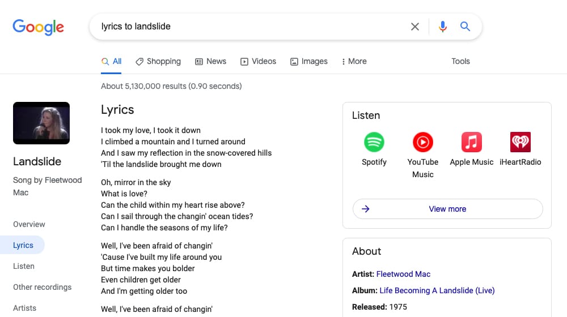567x317 pixels.
Task: Click the Landslide title text
Action: [37, 161]
